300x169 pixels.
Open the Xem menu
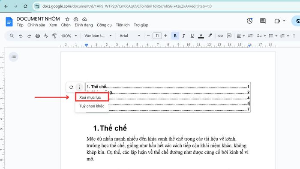pos(53,25)
